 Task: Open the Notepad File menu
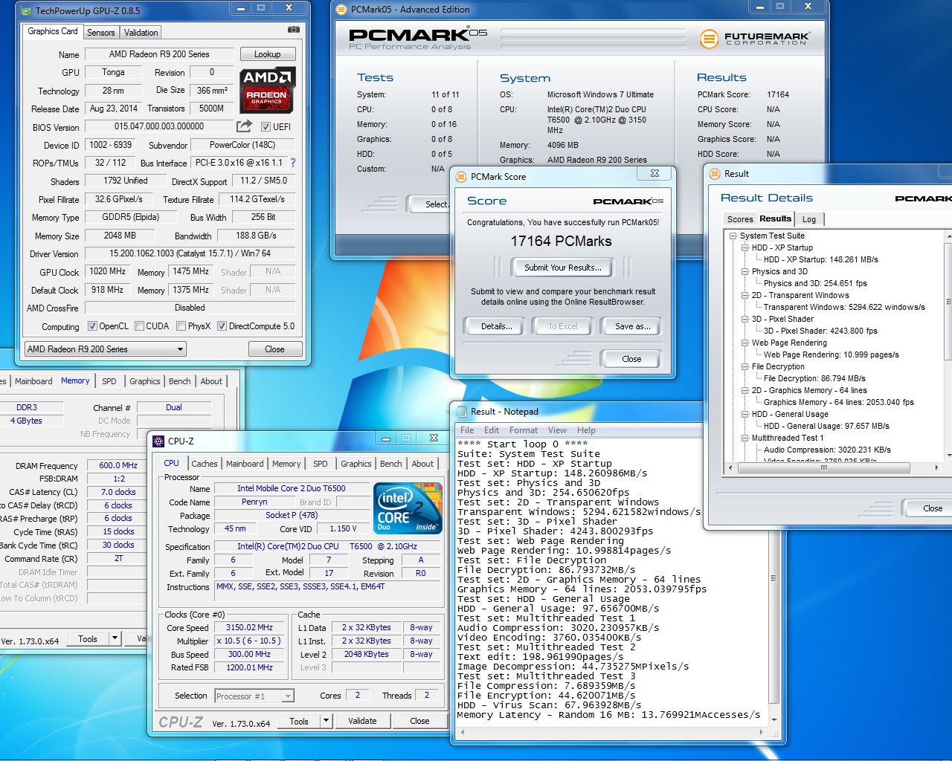click(467, 430)
